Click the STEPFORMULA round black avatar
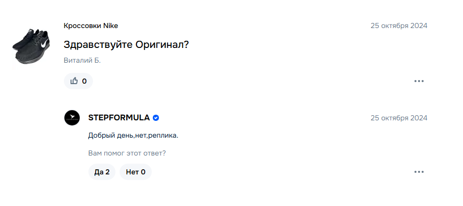The width and height of the screenshot is (463, 206). 72,118
